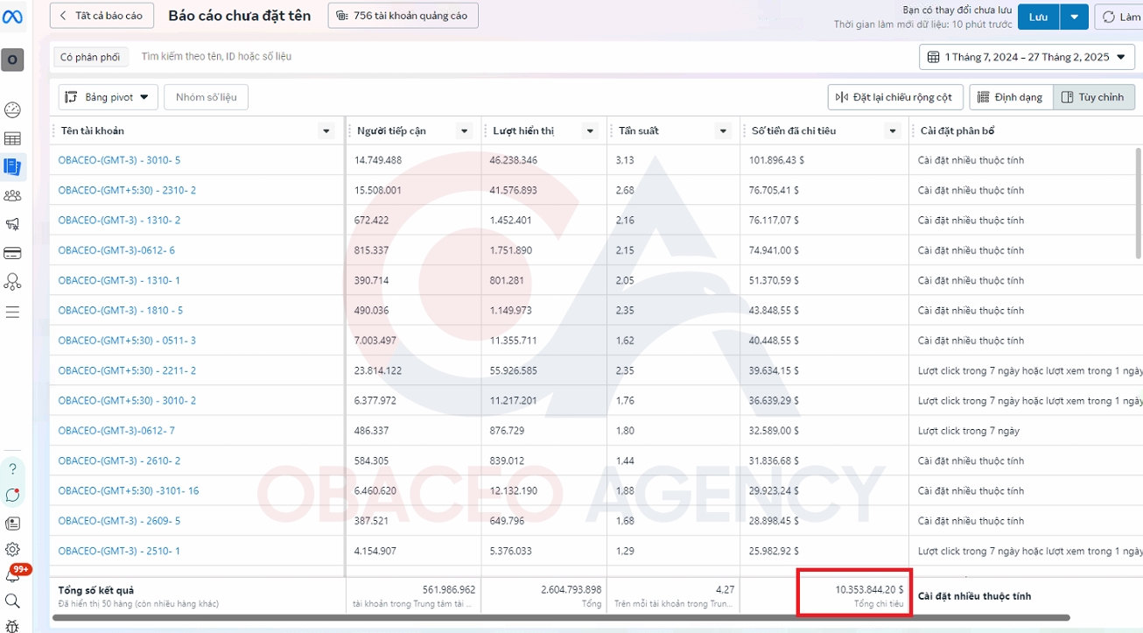Open Campaigns table icon in sidebar
1143x633 pixels.
click(12, 138)
